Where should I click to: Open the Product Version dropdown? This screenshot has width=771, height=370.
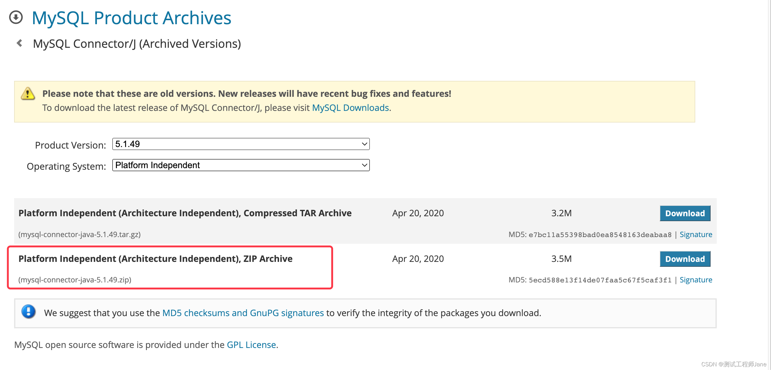(x=241, y=144)
